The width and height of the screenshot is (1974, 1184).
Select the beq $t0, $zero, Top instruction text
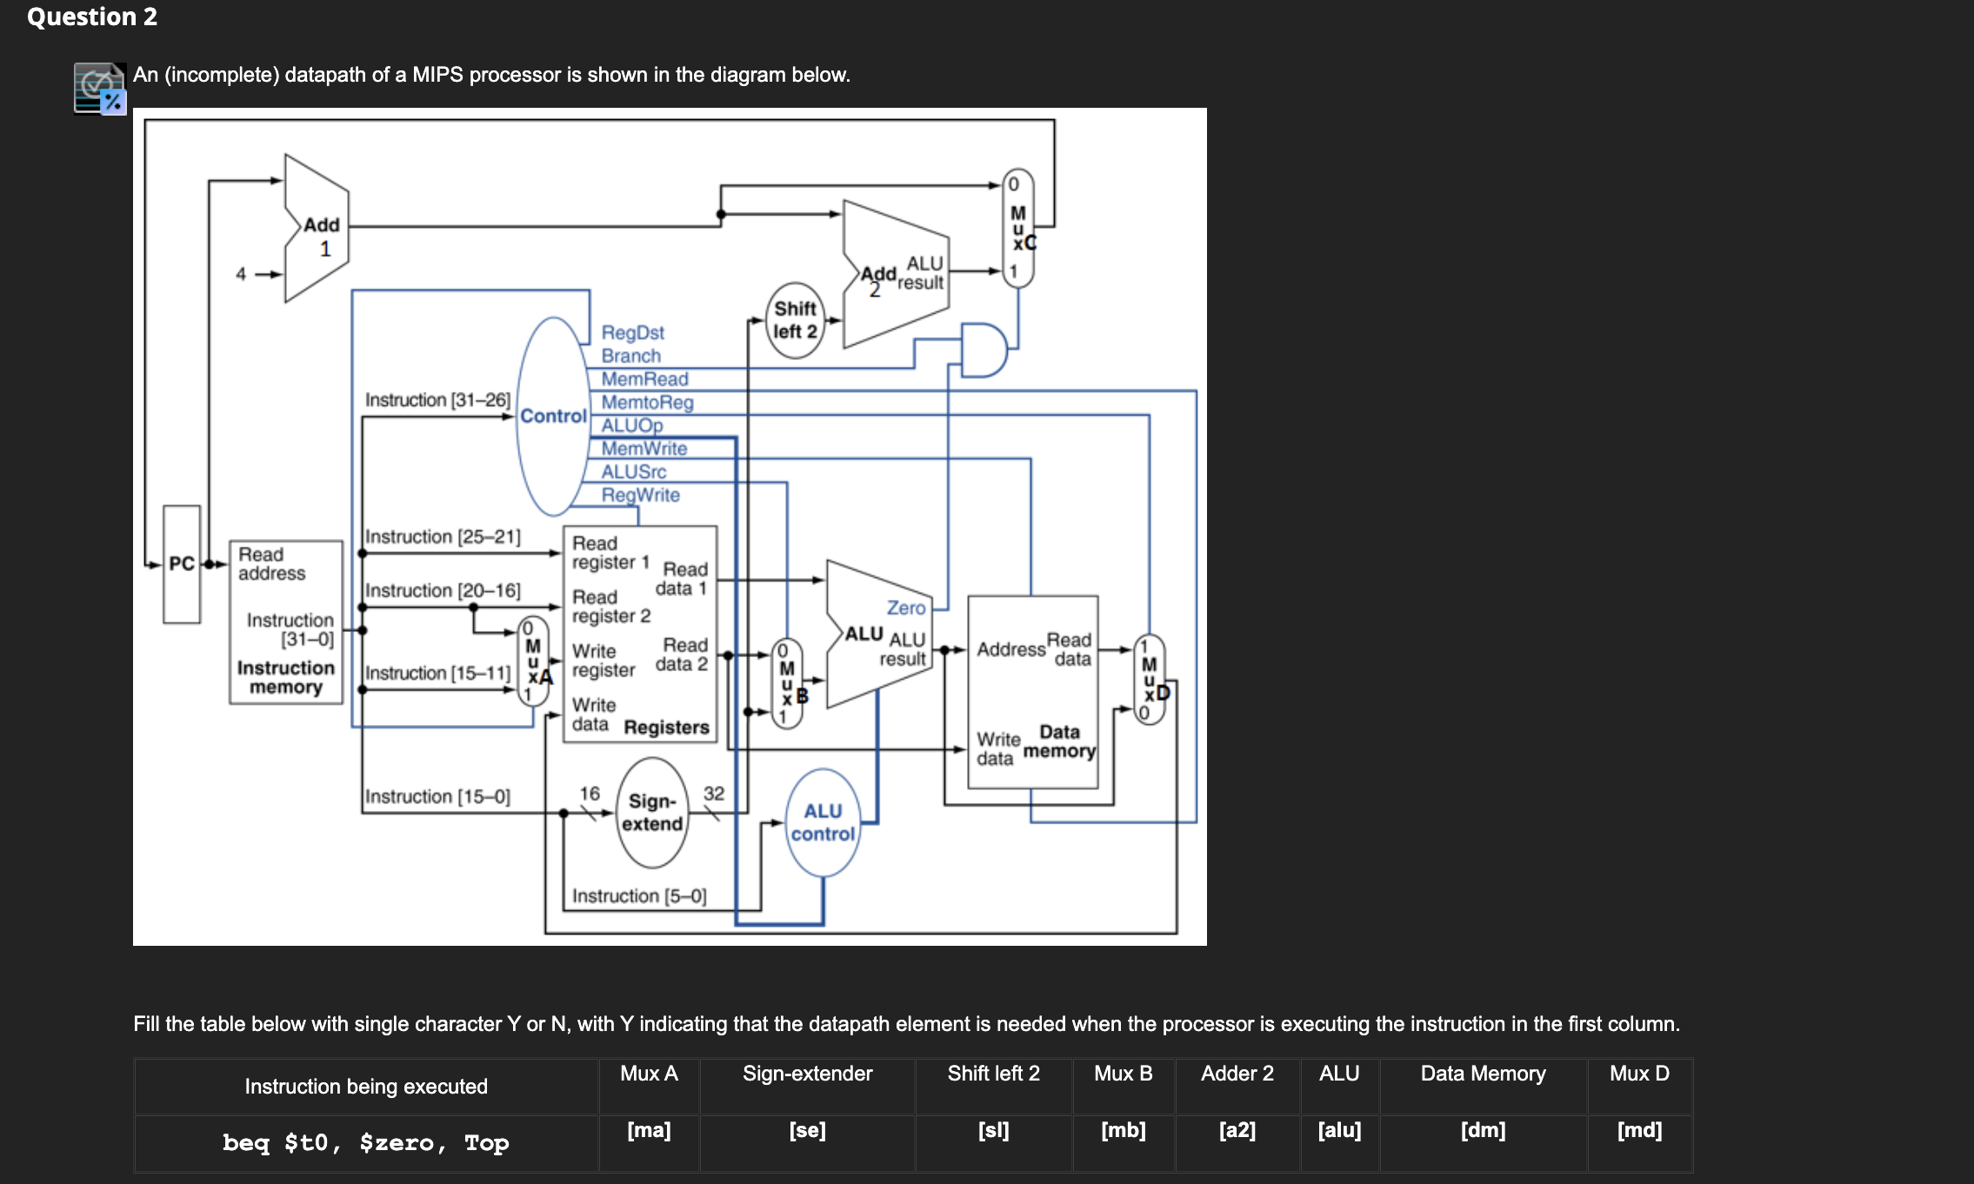(x=365, y=1142)
